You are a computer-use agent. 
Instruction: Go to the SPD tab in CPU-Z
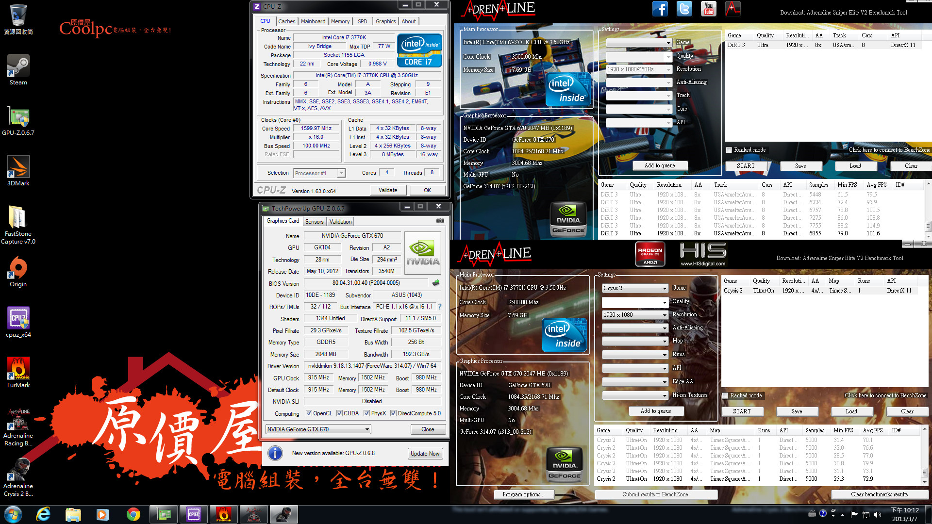point(362,21)
